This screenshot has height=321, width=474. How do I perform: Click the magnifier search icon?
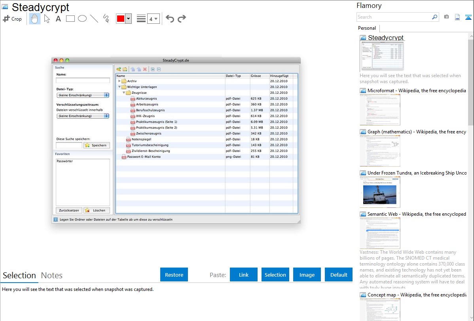coord(435,17)
